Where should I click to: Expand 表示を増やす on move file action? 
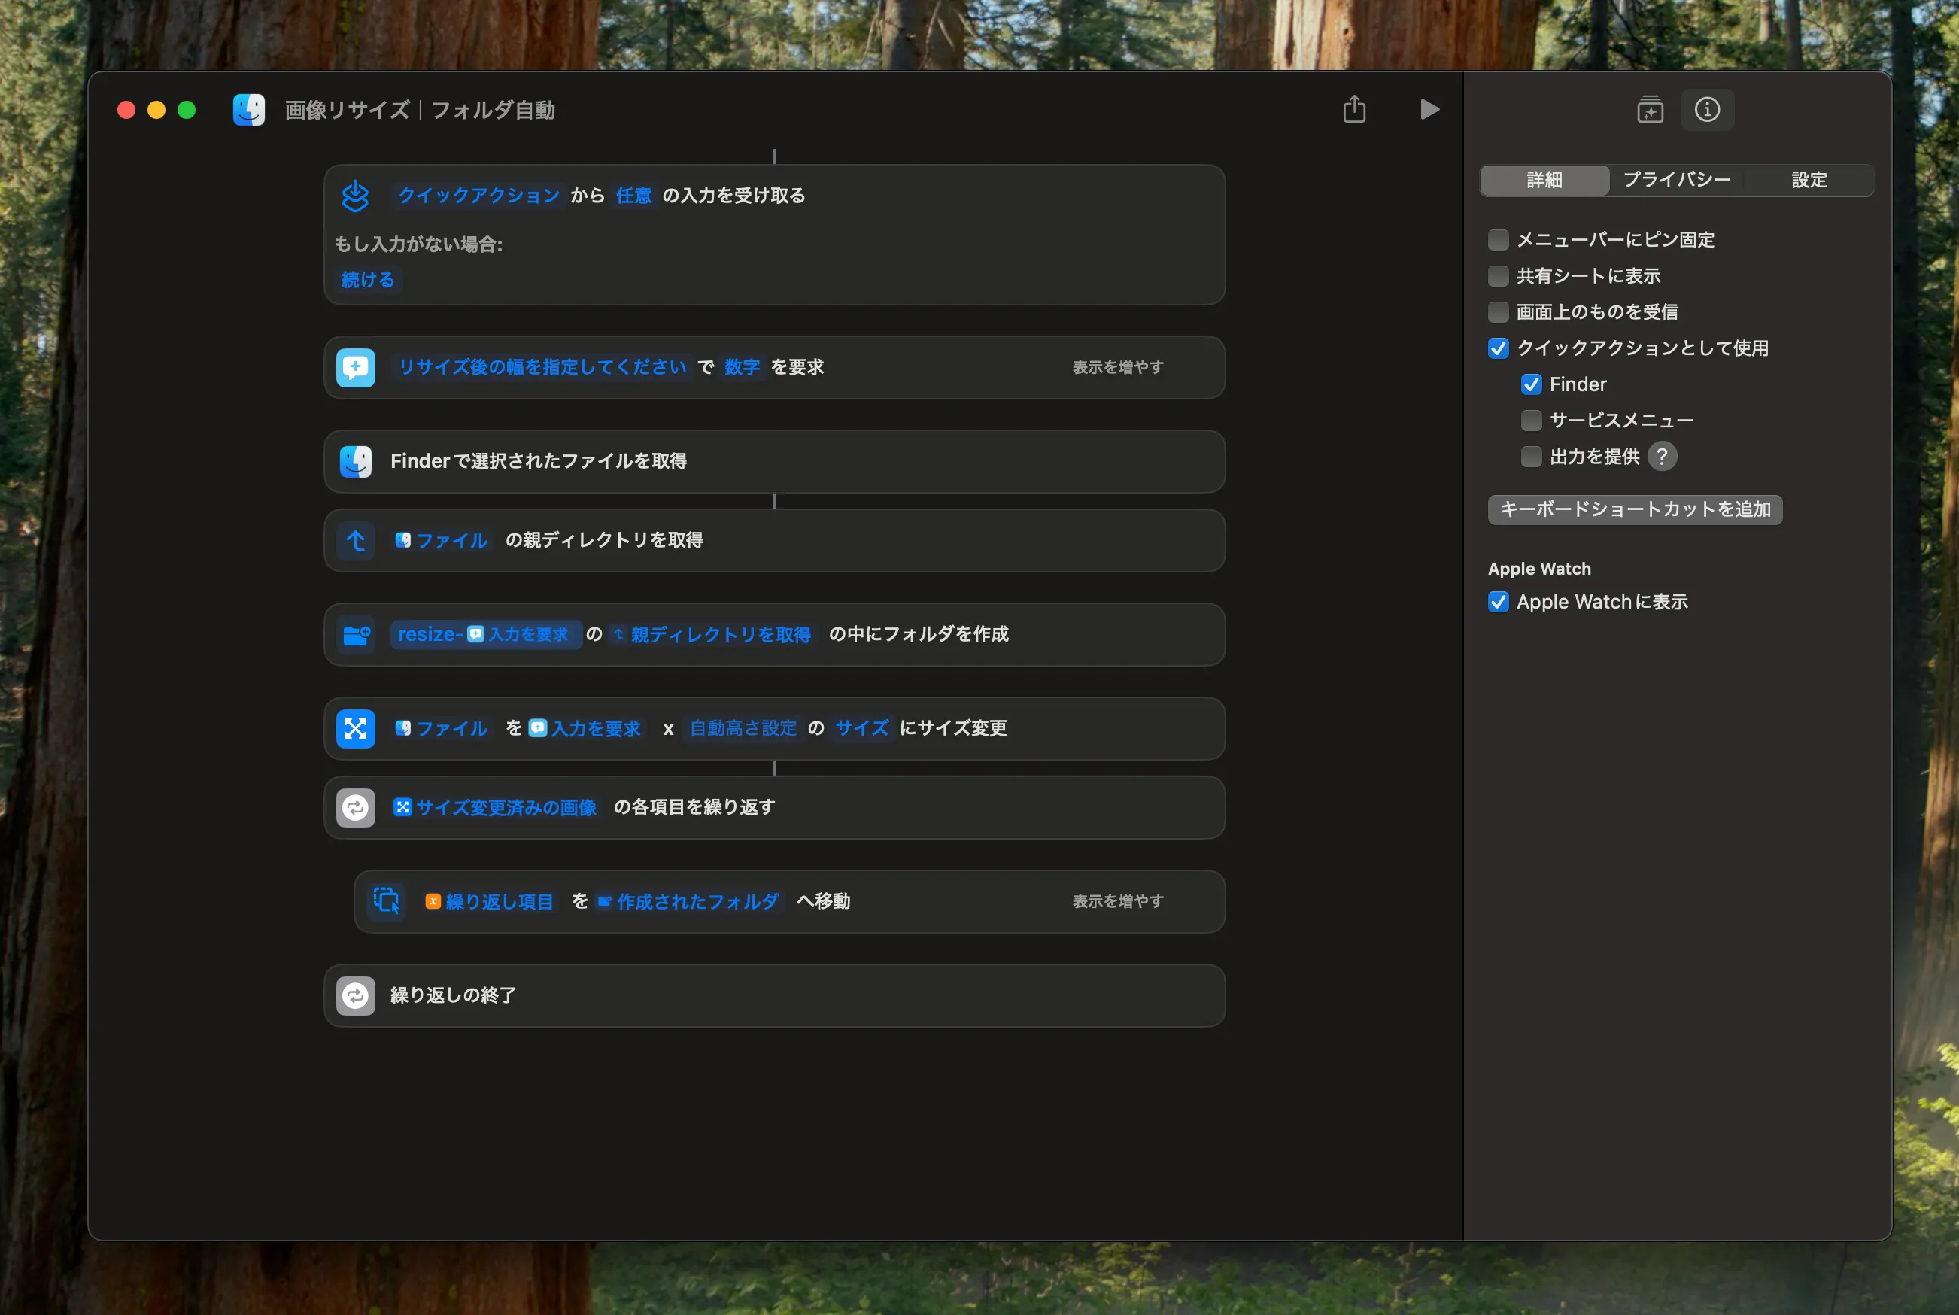click(1117, 901)
